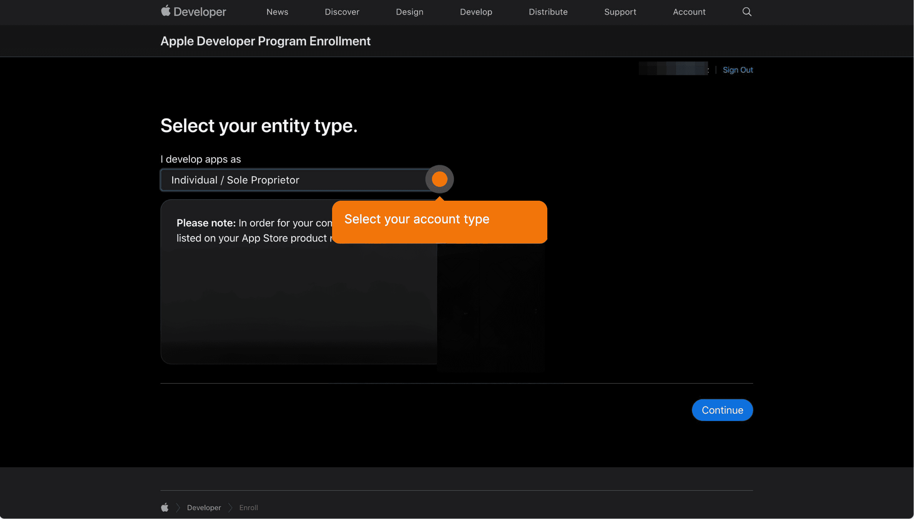914x519 pixels.
Task: Open the search magnifier icon
Action: click(747, 12)
